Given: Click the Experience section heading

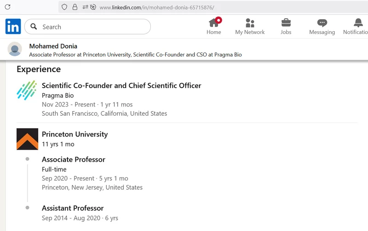Looking at the screenshot, I should [x=39, y=69].
